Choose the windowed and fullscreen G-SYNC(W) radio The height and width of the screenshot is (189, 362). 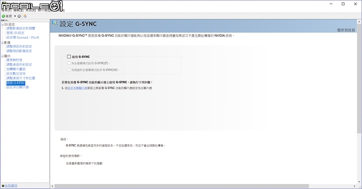pyautogui.click(x=69, y=70)
